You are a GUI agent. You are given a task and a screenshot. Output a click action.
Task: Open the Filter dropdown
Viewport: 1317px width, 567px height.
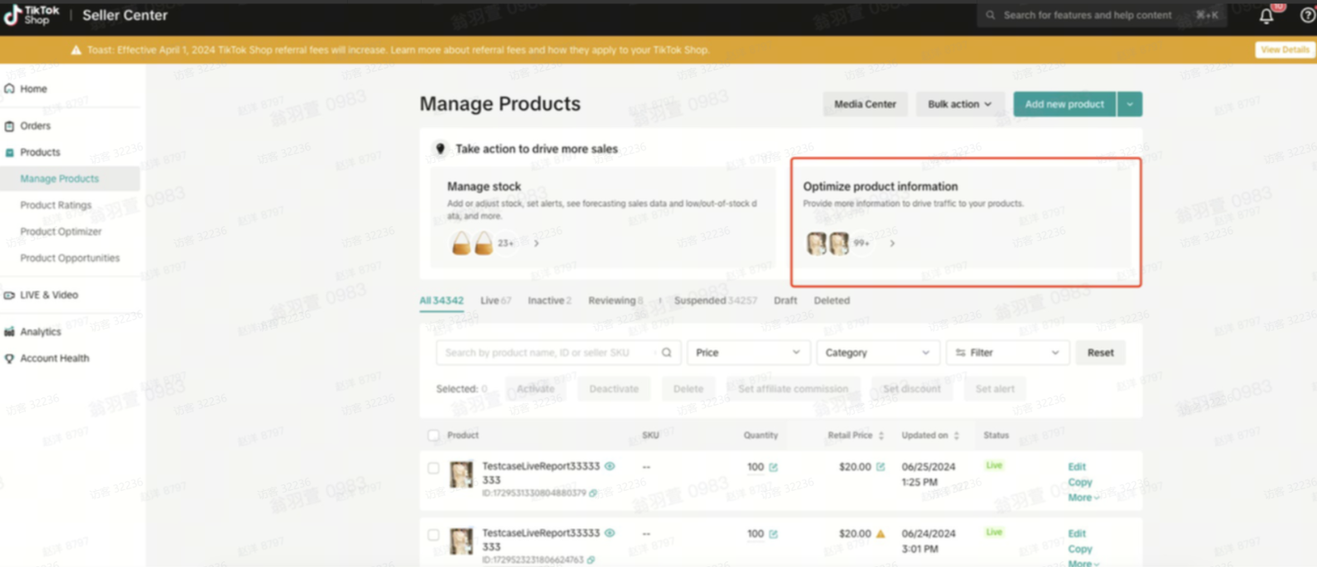pyautogui.click(x=1007, y=353)
